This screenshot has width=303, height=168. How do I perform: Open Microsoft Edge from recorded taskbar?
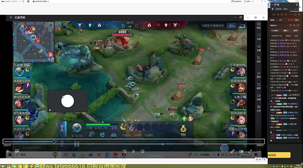(74, 155)
